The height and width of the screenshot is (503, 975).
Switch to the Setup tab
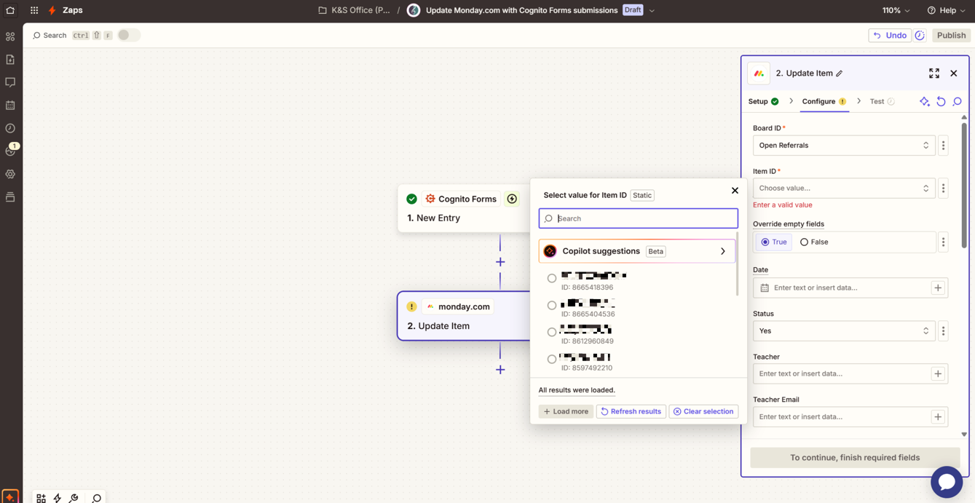[x=763, y=102]
